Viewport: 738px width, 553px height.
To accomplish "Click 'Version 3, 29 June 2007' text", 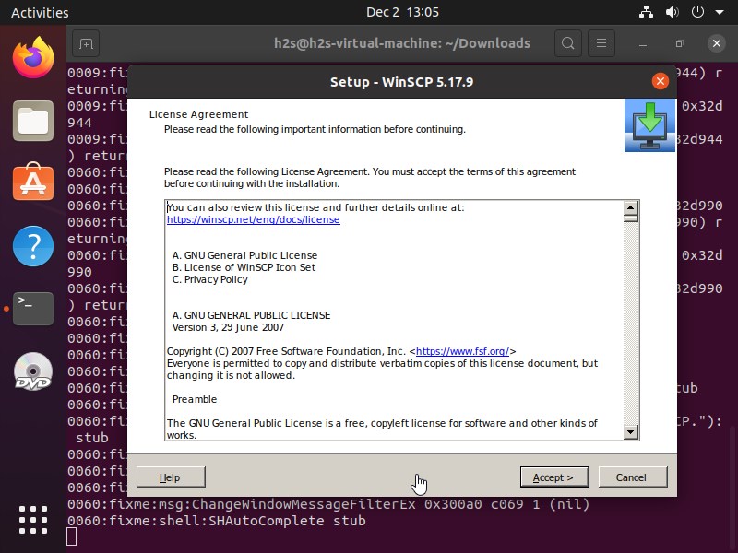I will point(228,327).
